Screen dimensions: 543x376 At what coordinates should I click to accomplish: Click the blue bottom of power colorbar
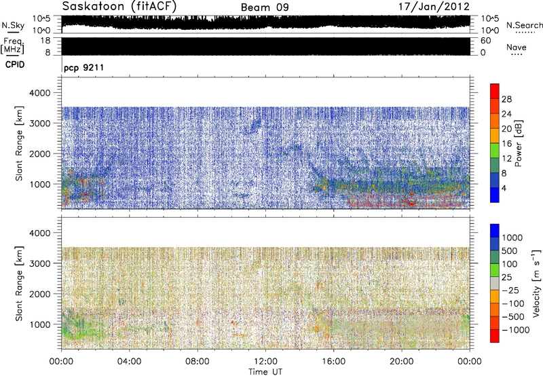click(x=495, y=195)
